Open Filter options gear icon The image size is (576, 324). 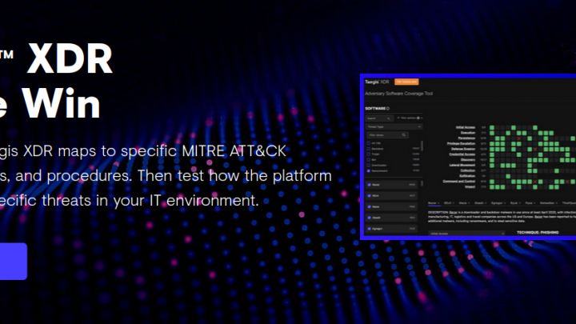click(418, 118)
